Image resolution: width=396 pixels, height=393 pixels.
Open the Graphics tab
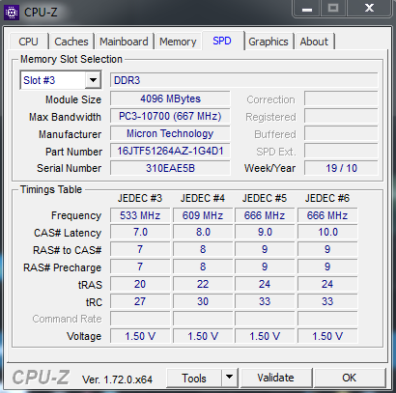(269, 42)
